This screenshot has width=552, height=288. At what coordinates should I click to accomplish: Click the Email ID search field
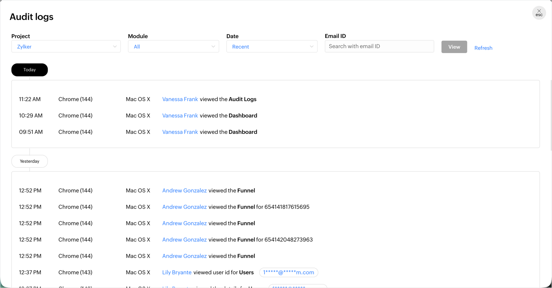379,47
